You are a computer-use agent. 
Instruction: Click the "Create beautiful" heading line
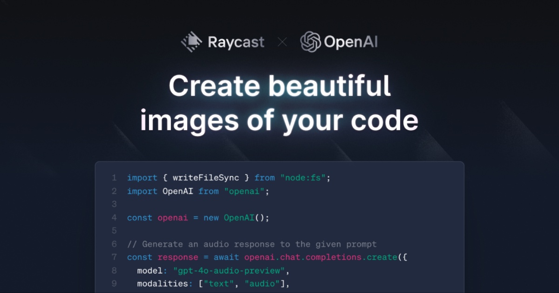point(279,86)
